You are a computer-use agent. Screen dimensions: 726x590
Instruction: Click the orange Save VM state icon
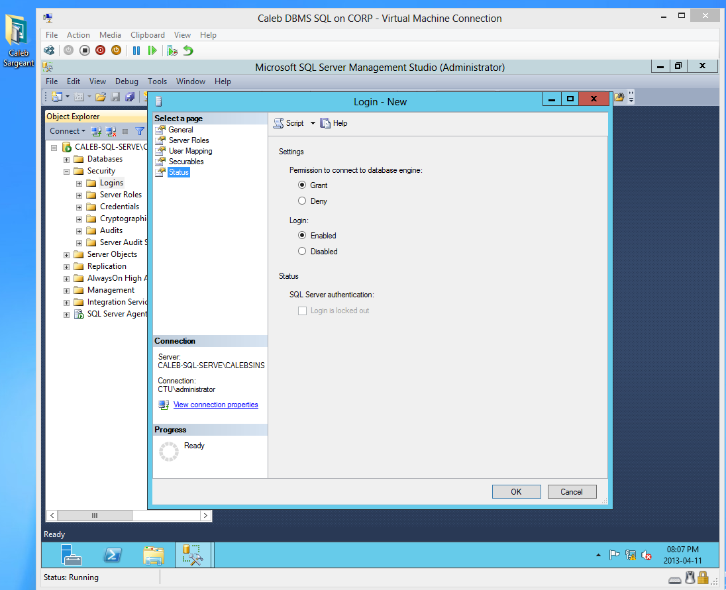(x=116, y=50)
